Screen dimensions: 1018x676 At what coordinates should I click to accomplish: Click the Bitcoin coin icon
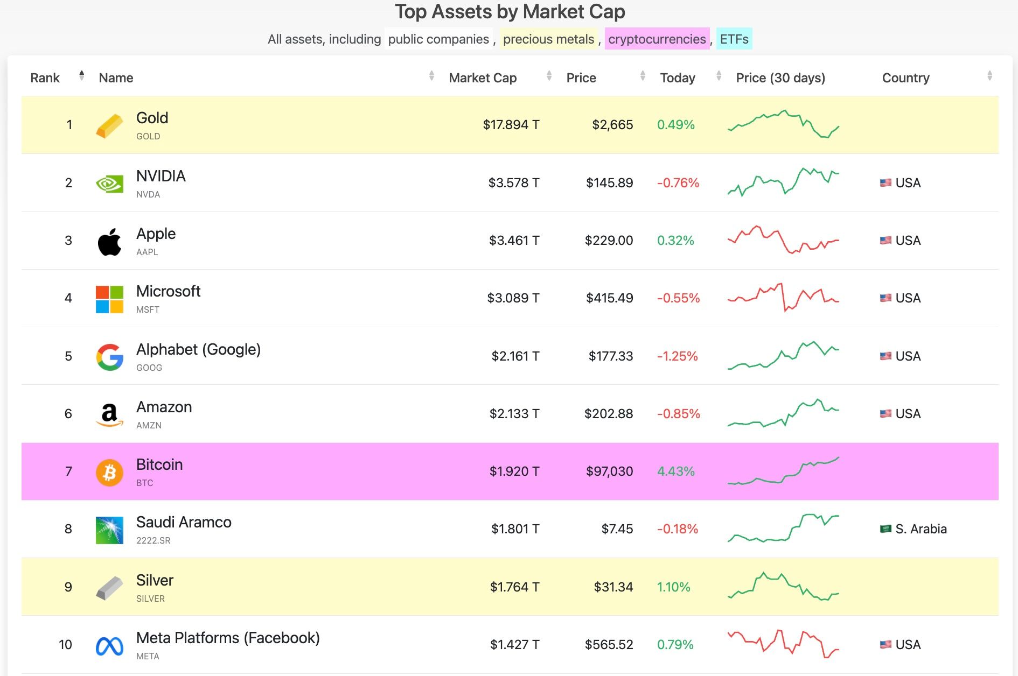click(109, 471)
